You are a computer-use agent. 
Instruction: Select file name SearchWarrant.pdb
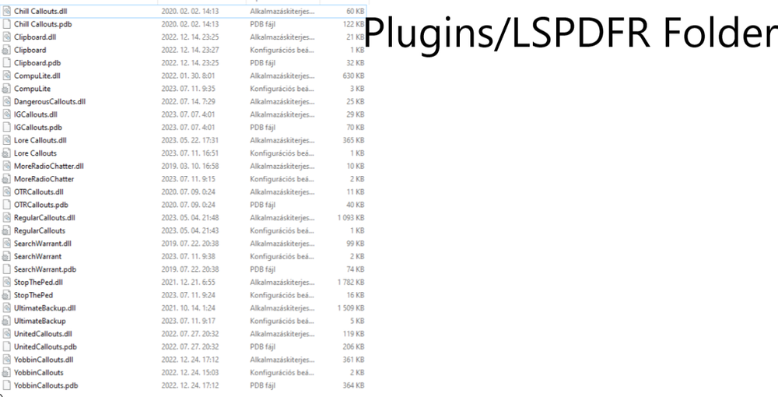pyautogui.click(x=45, y=269)
